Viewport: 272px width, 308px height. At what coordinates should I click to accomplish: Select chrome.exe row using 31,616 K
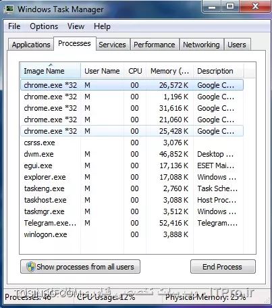click(132, 108)
